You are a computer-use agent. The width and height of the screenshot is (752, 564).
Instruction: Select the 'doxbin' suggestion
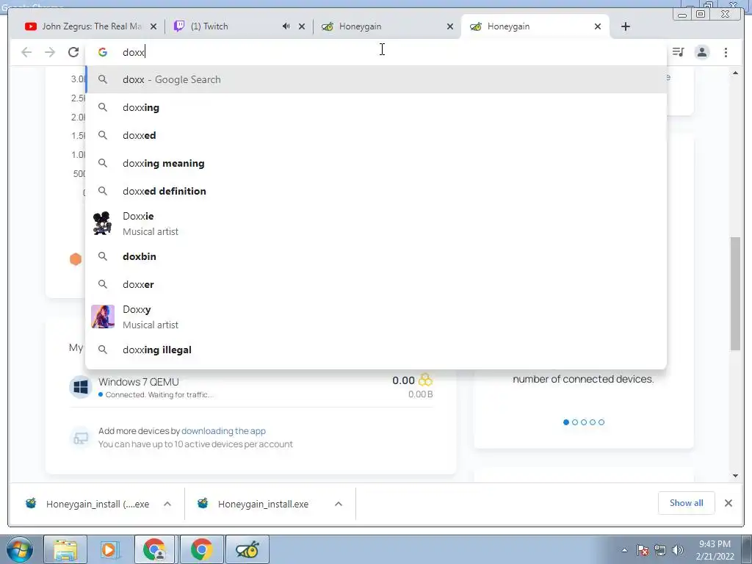point(377,256)
